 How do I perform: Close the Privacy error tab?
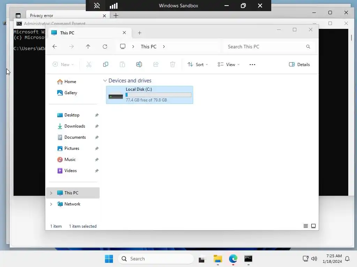pyautogui.click(x=104, y=16)
